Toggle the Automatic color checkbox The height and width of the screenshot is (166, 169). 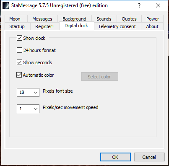click(19, 75)
